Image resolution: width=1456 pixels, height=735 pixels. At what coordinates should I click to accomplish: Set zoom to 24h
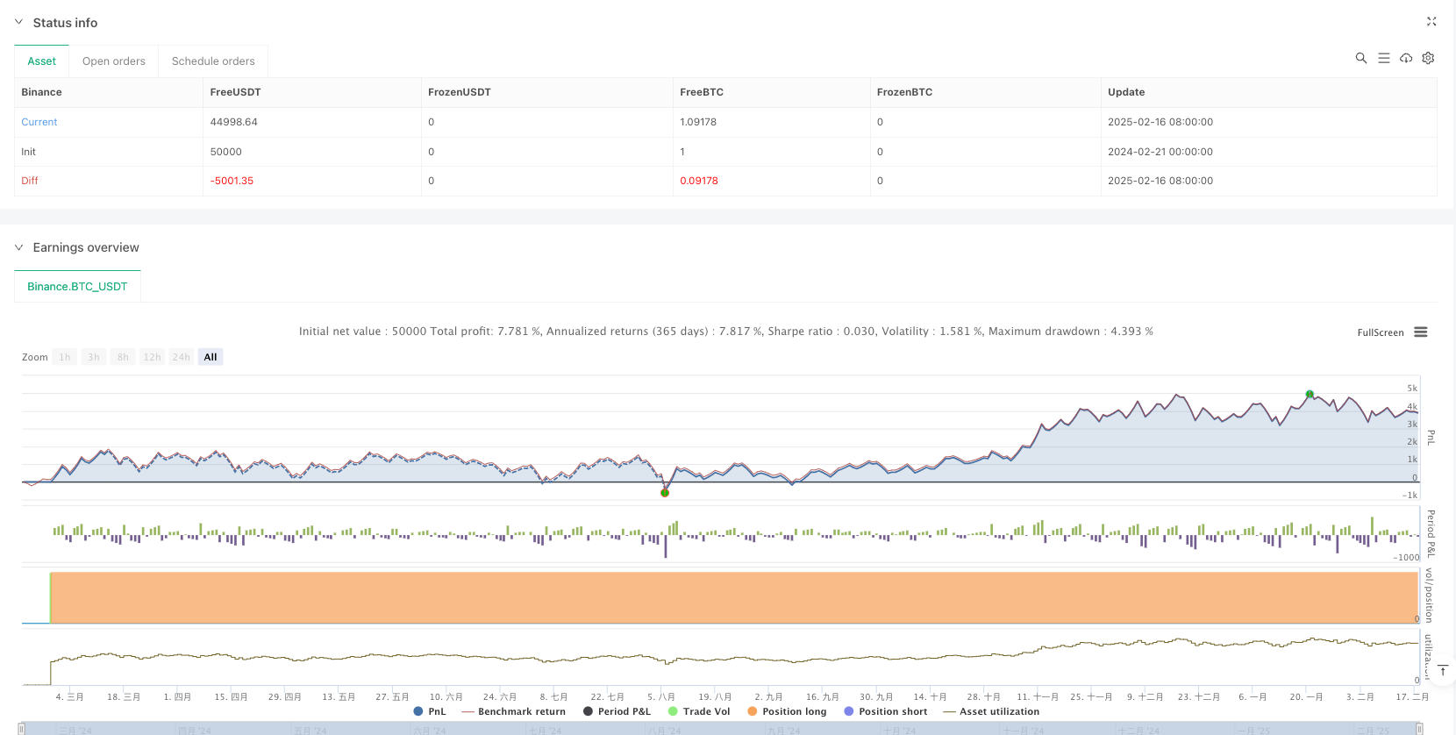coord(182,357)
